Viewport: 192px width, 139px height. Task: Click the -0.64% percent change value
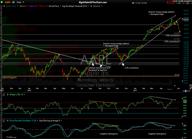(x=172, y=3)
